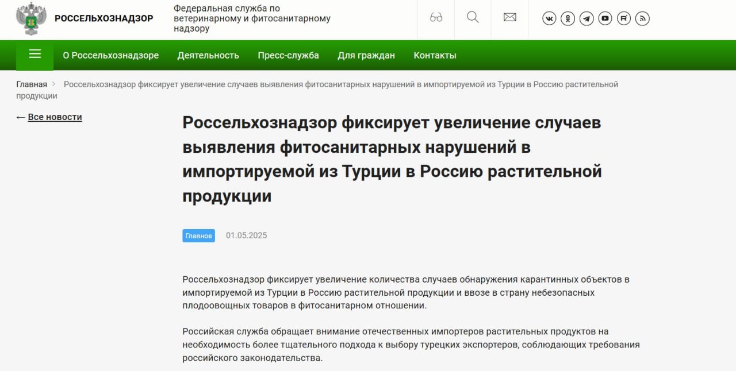Open the green hamburger menu
Screen dimensions: 736x371
35,55
